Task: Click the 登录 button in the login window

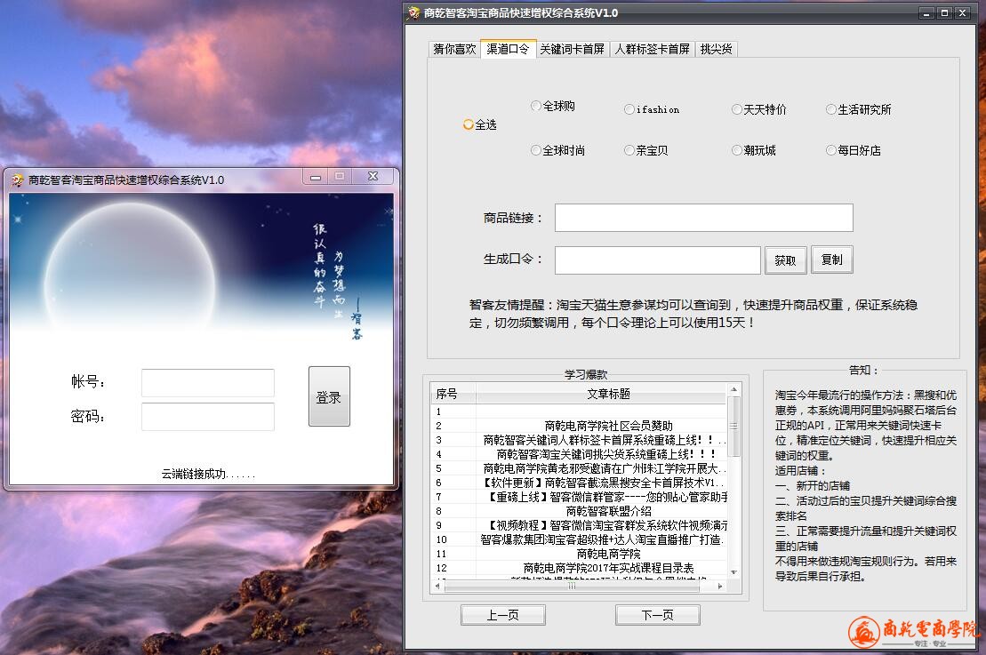Action: (x=329, y=396)
